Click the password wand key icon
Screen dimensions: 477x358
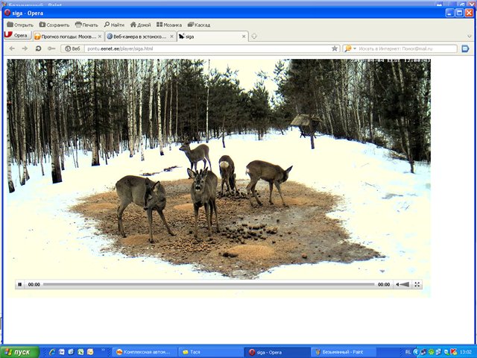[51, 48]
